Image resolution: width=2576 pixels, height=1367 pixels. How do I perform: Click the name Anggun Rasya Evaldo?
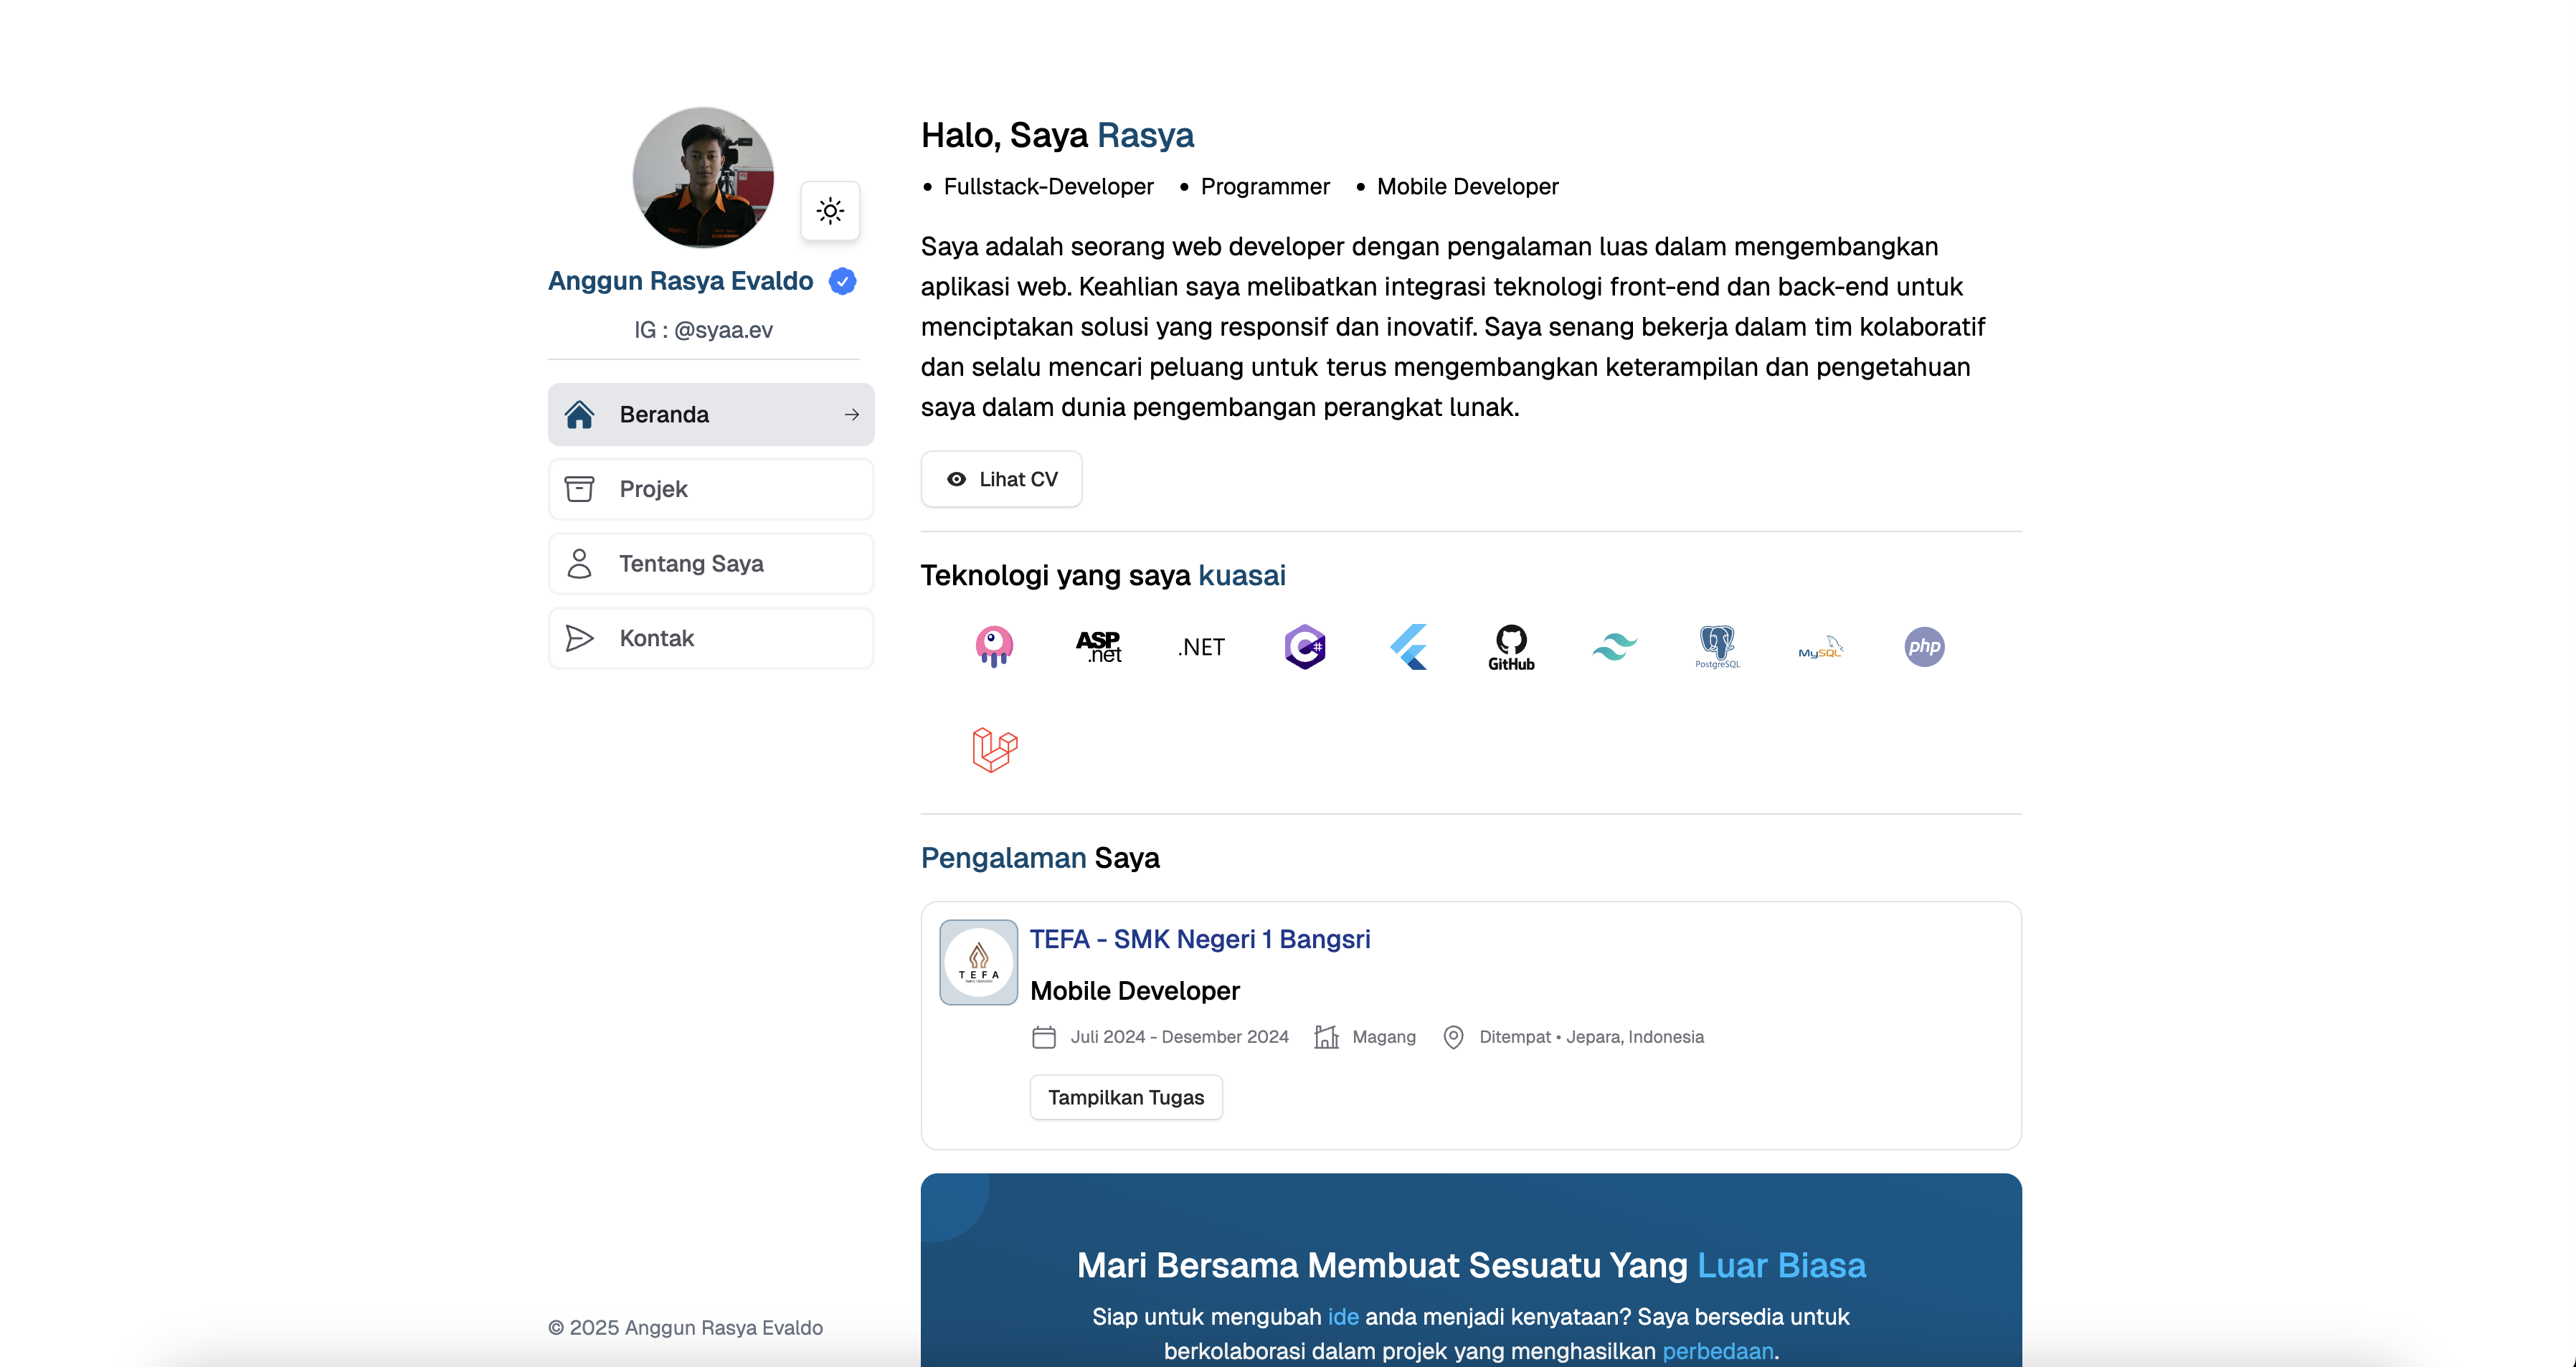(x=680, y=281)
